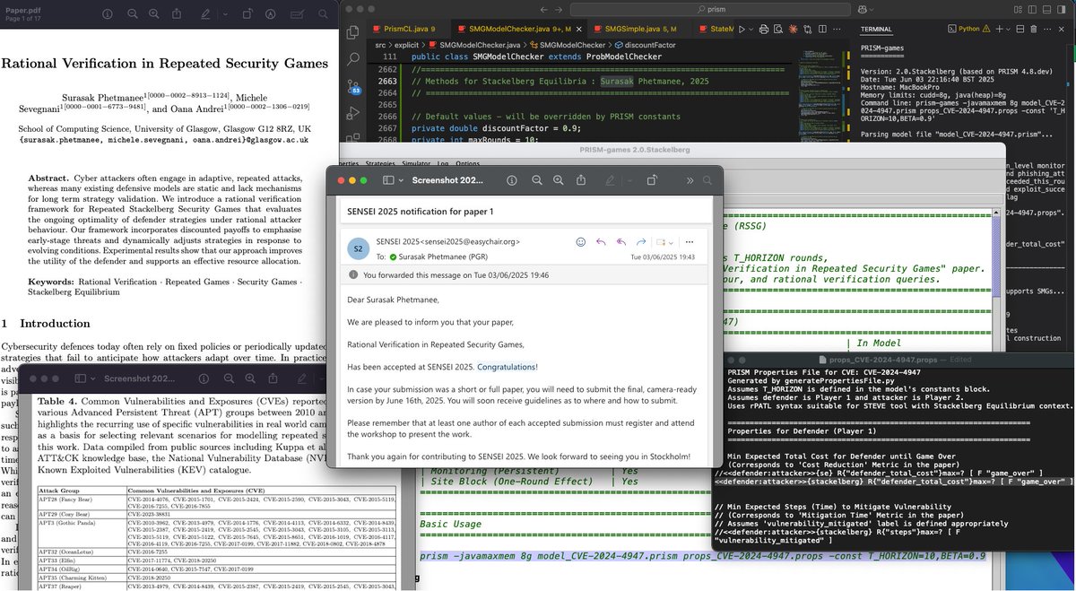Open the VS Code Explorer view

coord(353,31)
